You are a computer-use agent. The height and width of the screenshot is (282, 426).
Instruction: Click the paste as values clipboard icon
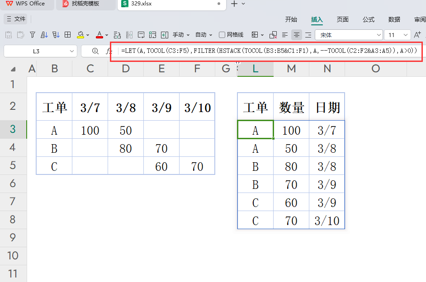tap(9, 35)
